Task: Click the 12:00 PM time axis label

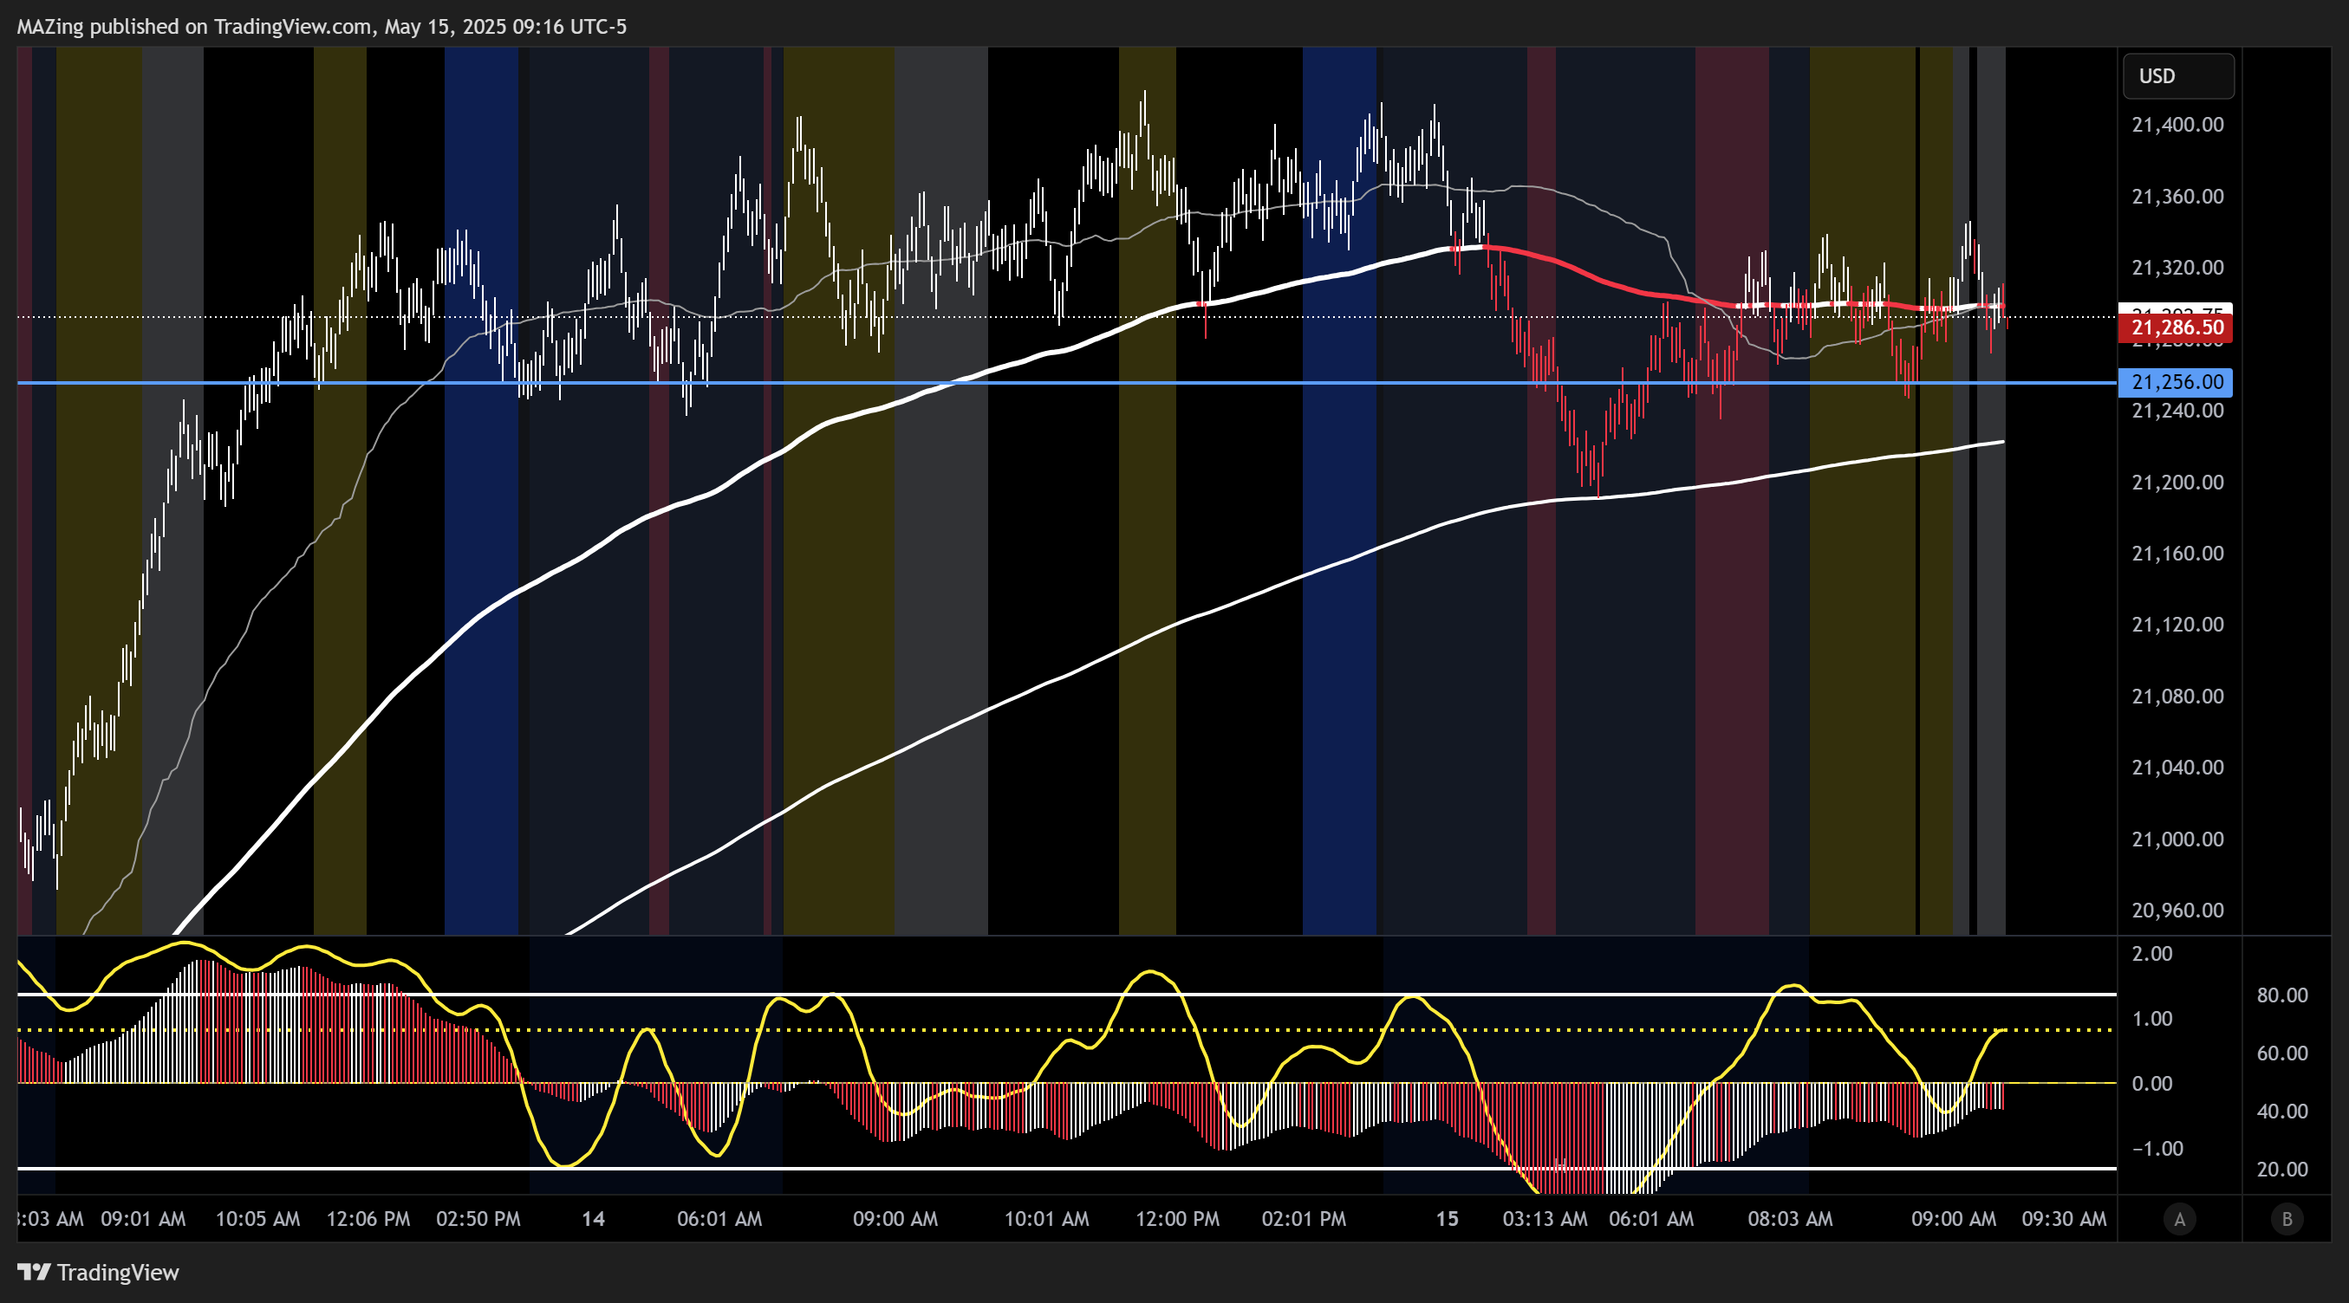Action: (1177, 1219)
